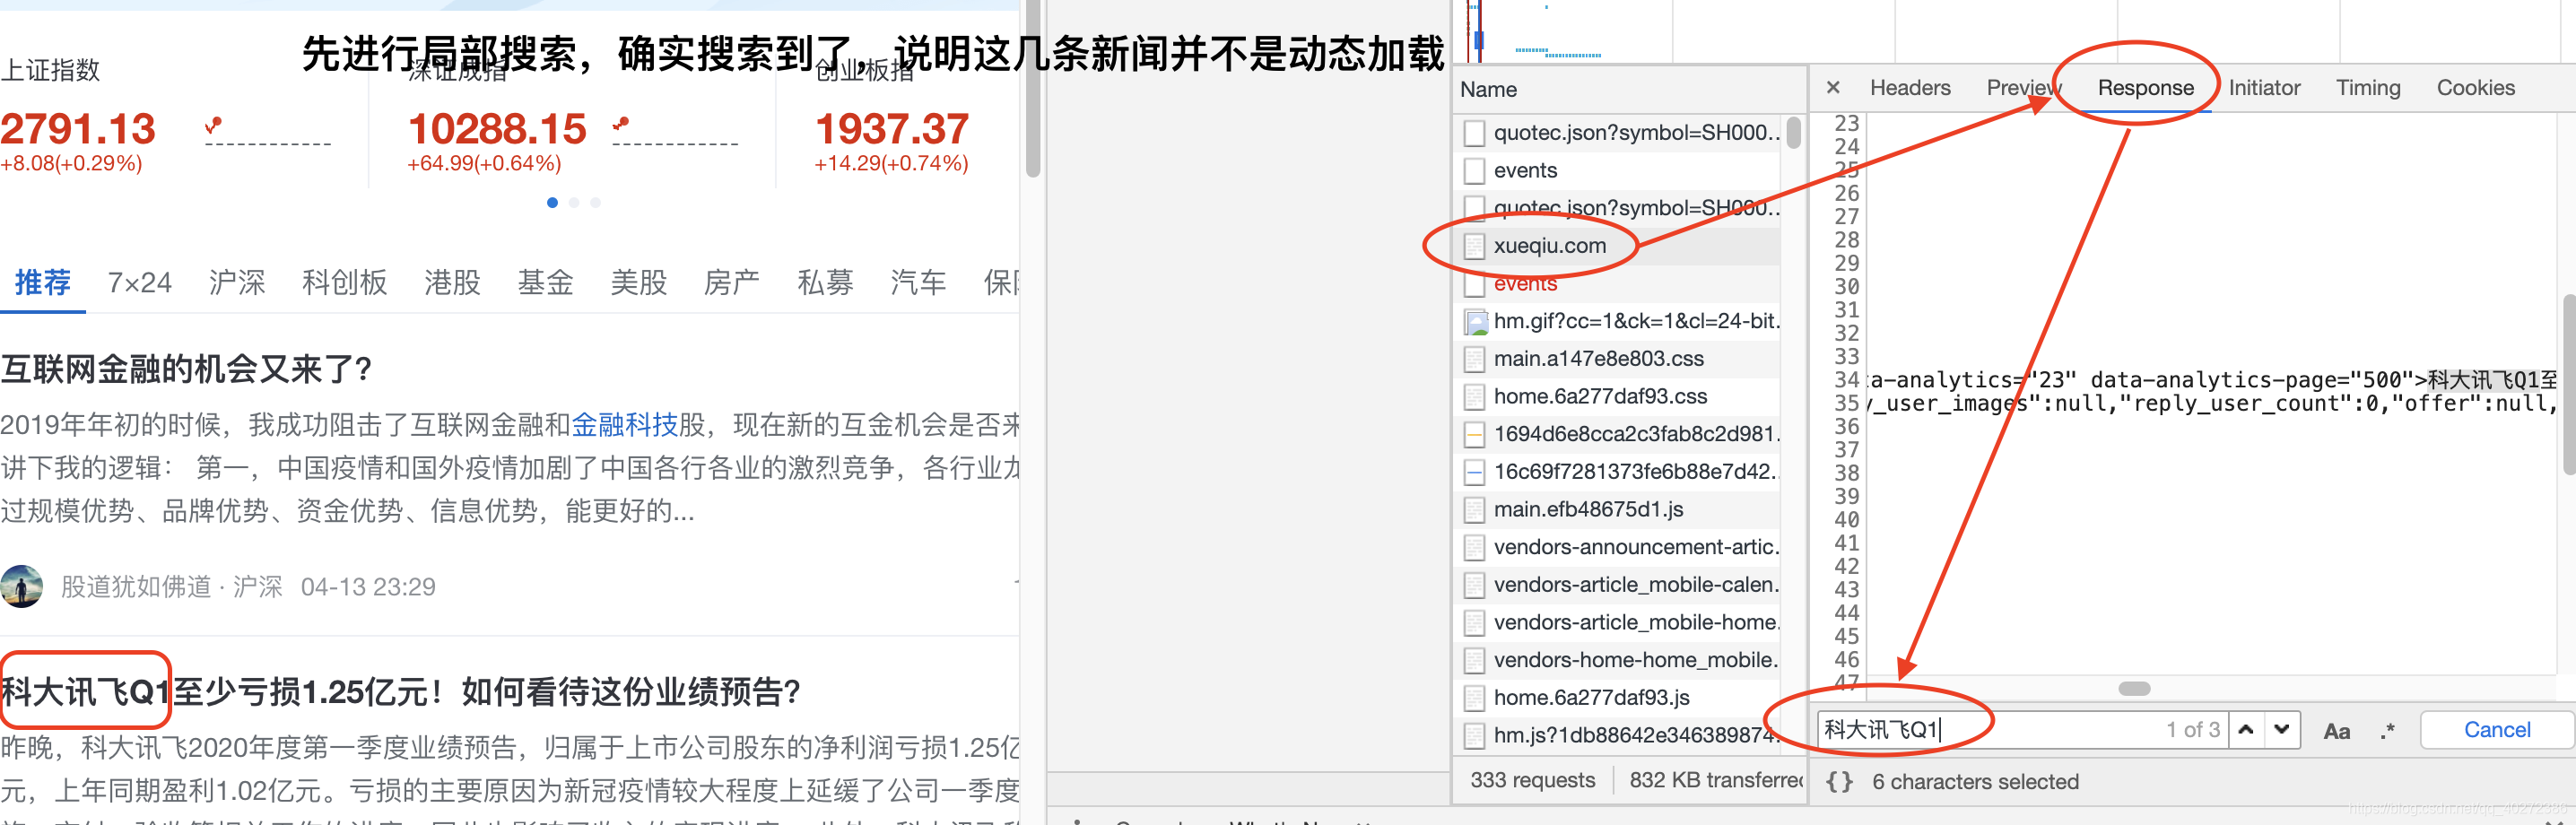
Task: Open the Cookies tab
Action: (2475, 88)
